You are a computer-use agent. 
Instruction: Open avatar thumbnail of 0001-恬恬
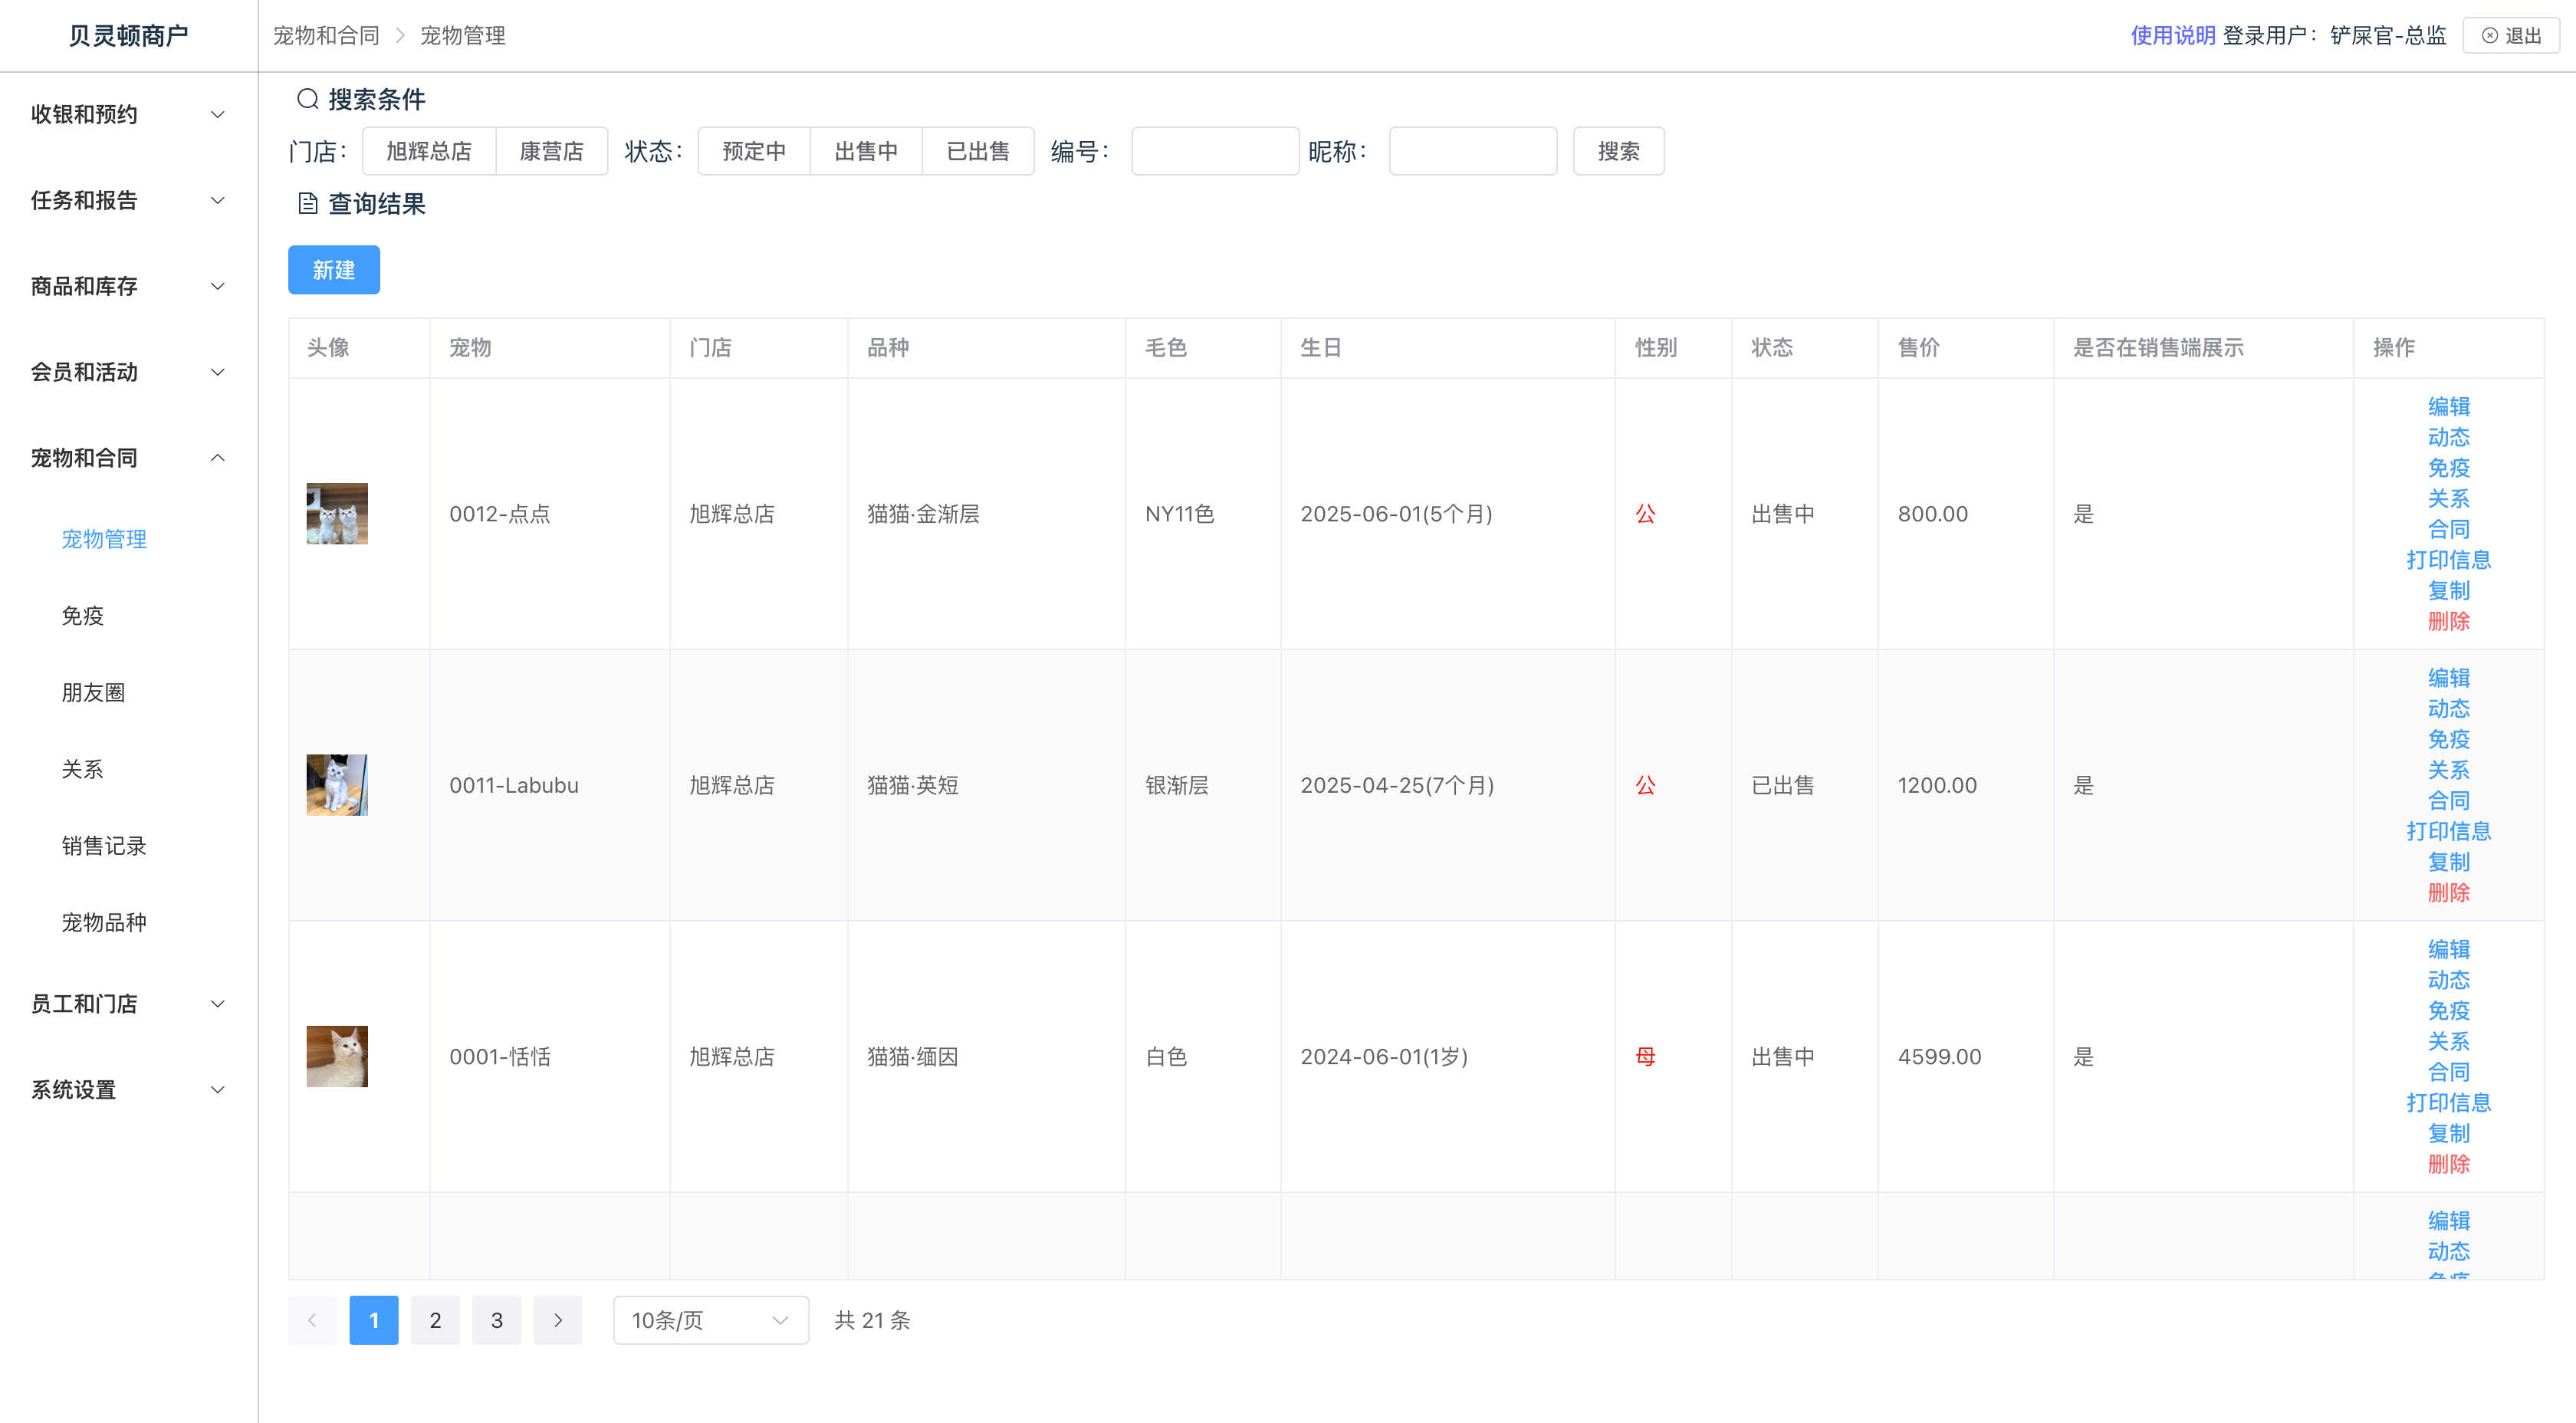(337, 1056)
